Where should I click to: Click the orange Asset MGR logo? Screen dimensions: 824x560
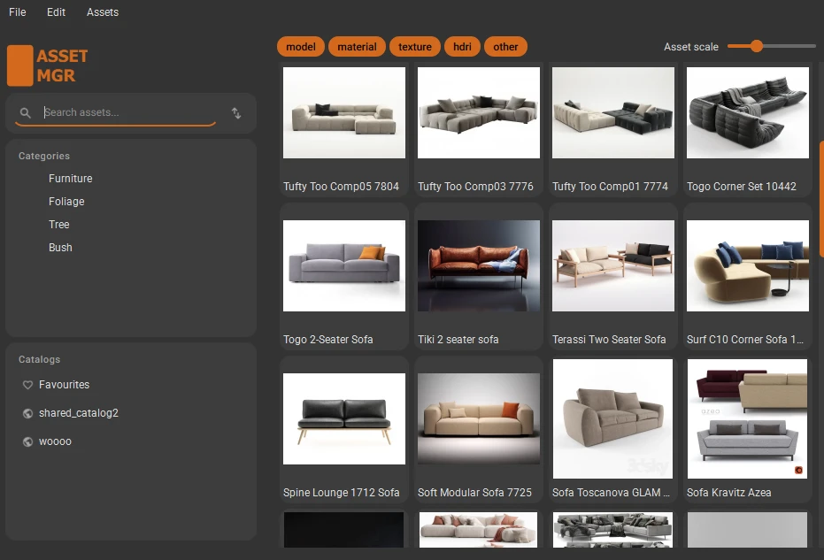(x=47, y=65)
